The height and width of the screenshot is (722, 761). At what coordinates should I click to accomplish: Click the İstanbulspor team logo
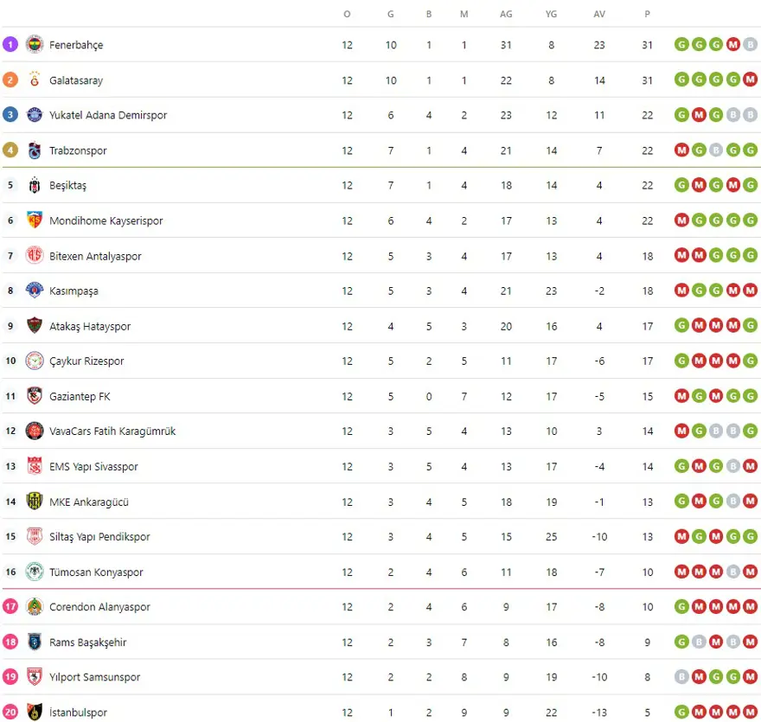(x=35, y=712)
